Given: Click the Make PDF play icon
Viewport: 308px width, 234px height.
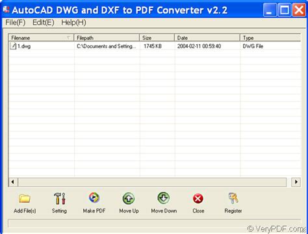Looking at the screenshot, I should (94, 198).
